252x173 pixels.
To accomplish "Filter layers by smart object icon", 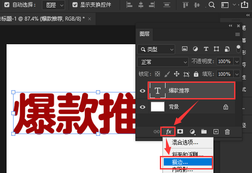I will pos(227,49).
